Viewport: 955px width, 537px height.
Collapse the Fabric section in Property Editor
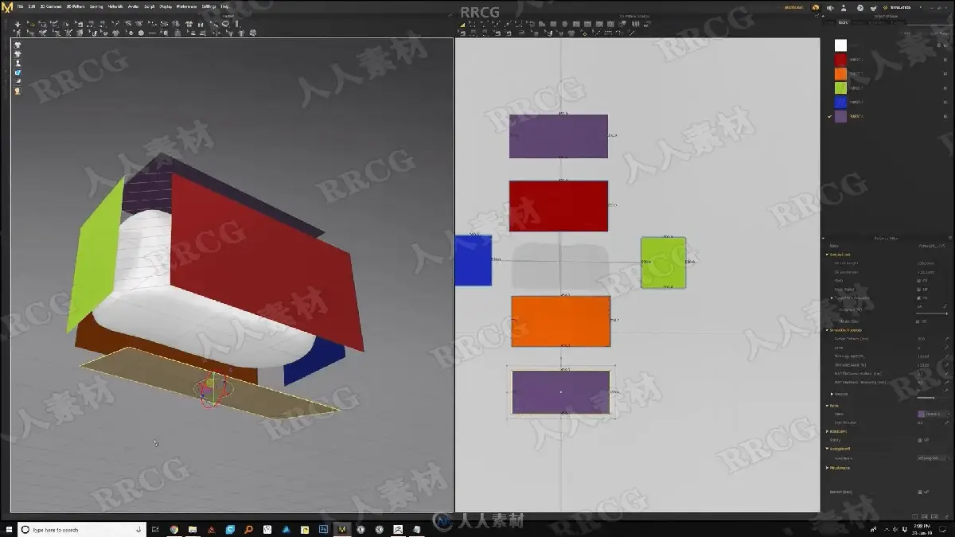coord(827,406)
